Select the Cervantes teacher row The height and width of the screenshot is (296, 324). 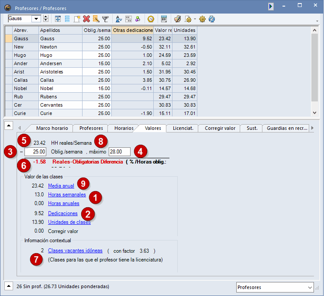(x=101, y=105)
